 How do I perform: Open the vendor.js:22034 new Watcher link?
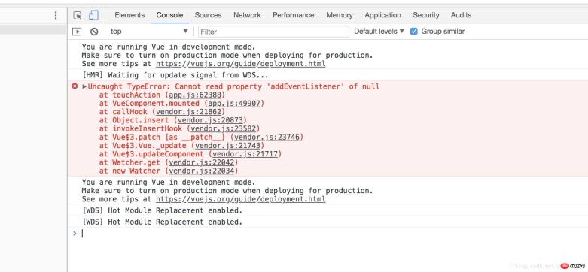[x=202, y=171]
